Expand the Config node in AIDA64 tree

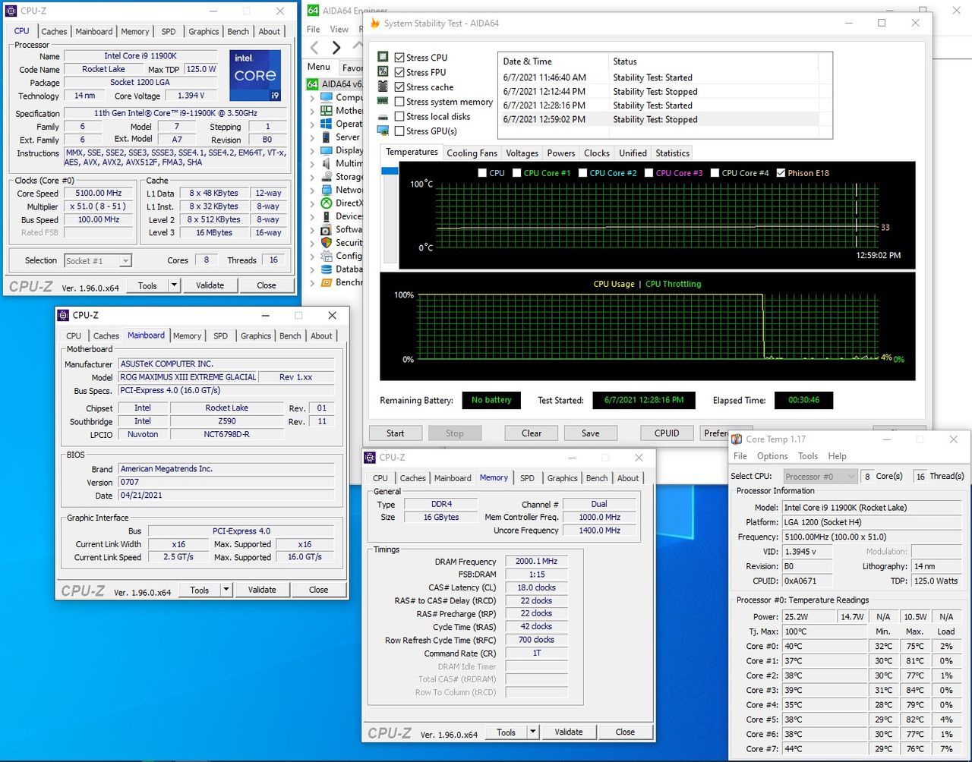[x=312, y=256]
